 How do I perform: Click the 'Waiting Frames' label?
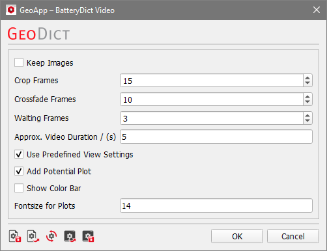tap(42, 118)
